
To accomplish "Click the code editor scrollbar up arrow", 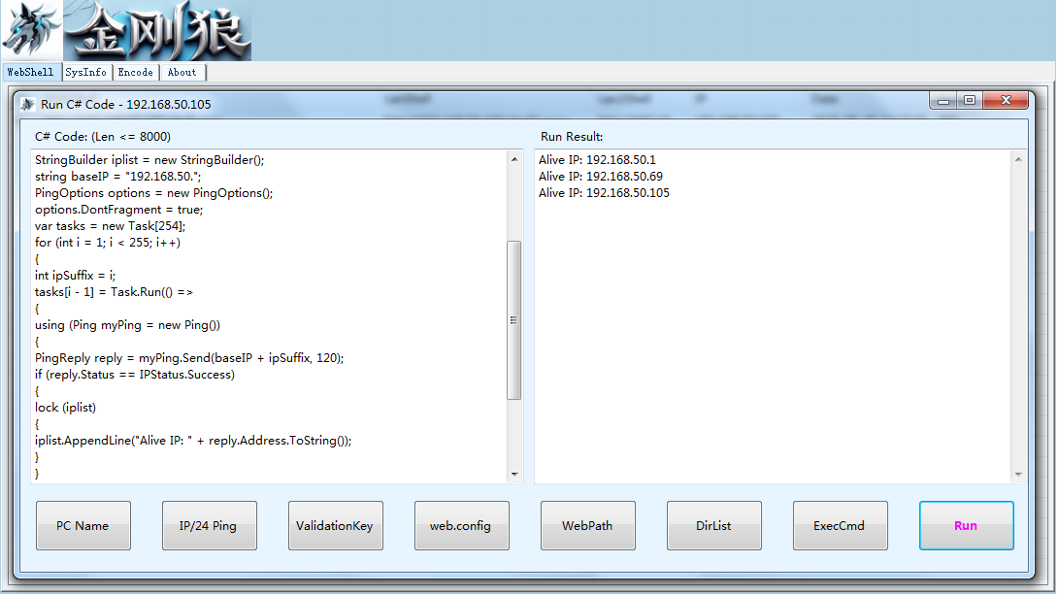I will [514, 159].
